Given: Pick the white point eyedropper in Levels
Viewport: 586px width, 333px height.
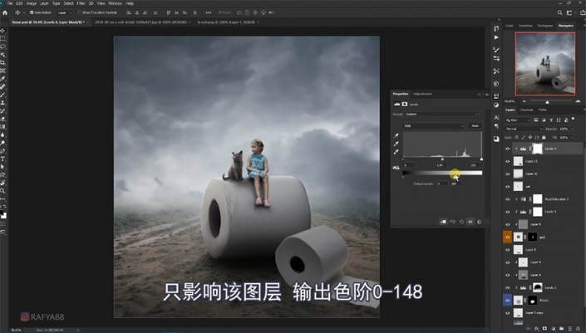Looking at the screenshot, I should click(396, 152).
